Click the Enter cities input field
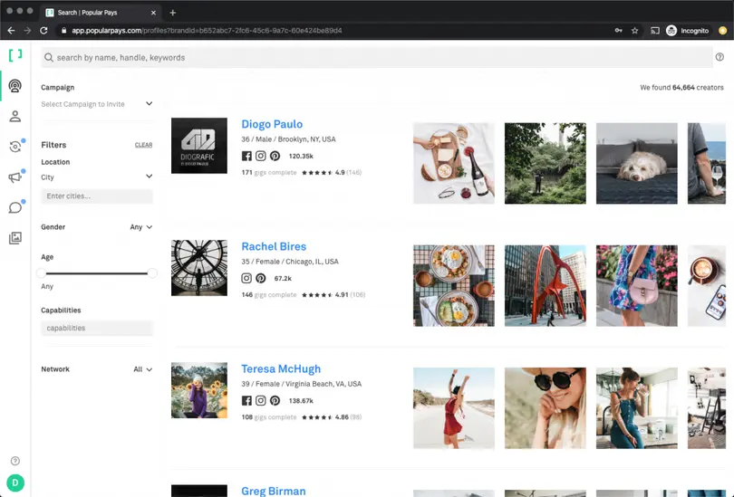734x497 pixels. coord(97,196)
